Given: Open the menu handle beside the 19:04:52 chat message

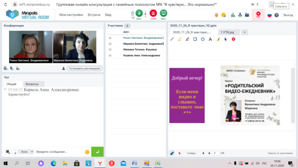Looking at the screenshot, I should pyautogui.click(x=5, y=89).
